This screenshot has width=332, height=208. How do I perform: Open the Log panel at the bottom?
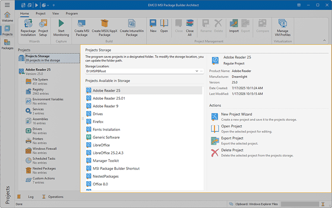pos(31,197)
